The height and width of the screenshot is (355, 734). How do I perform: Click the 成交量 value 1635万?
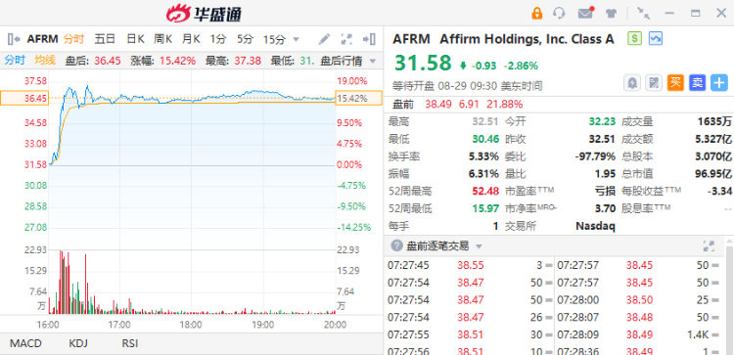click(714, 122)
